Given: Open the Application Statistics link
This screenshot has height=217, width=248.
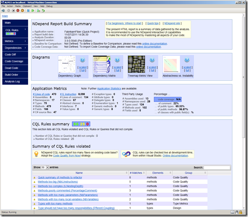Looking at the screenshot, I should [x=109, y=89].
